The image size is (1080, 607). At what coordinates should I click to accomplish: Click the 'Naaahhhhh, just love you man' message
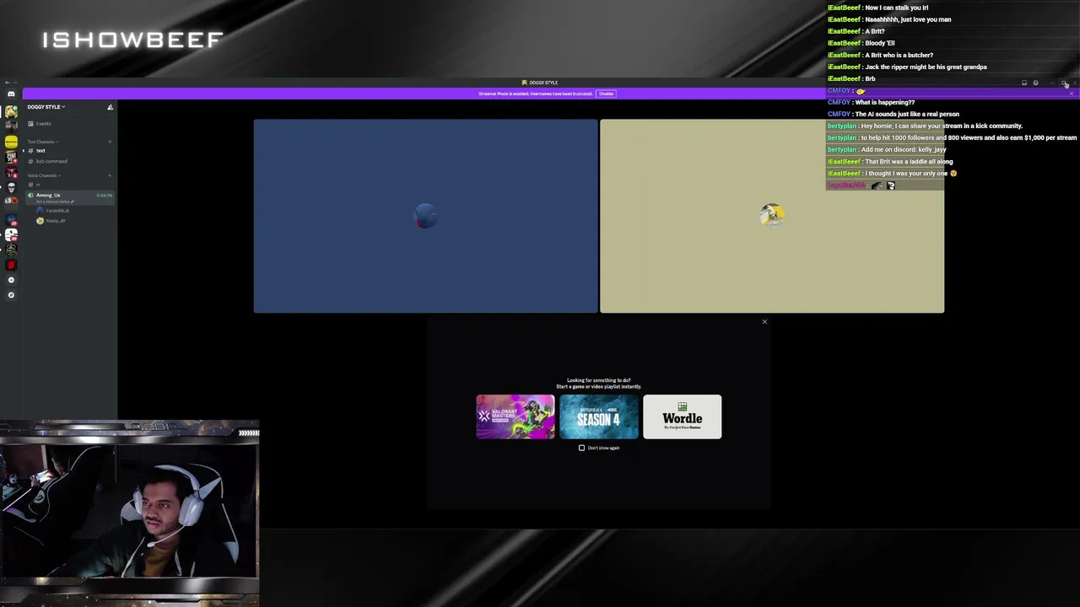click(x=908, y=19)
